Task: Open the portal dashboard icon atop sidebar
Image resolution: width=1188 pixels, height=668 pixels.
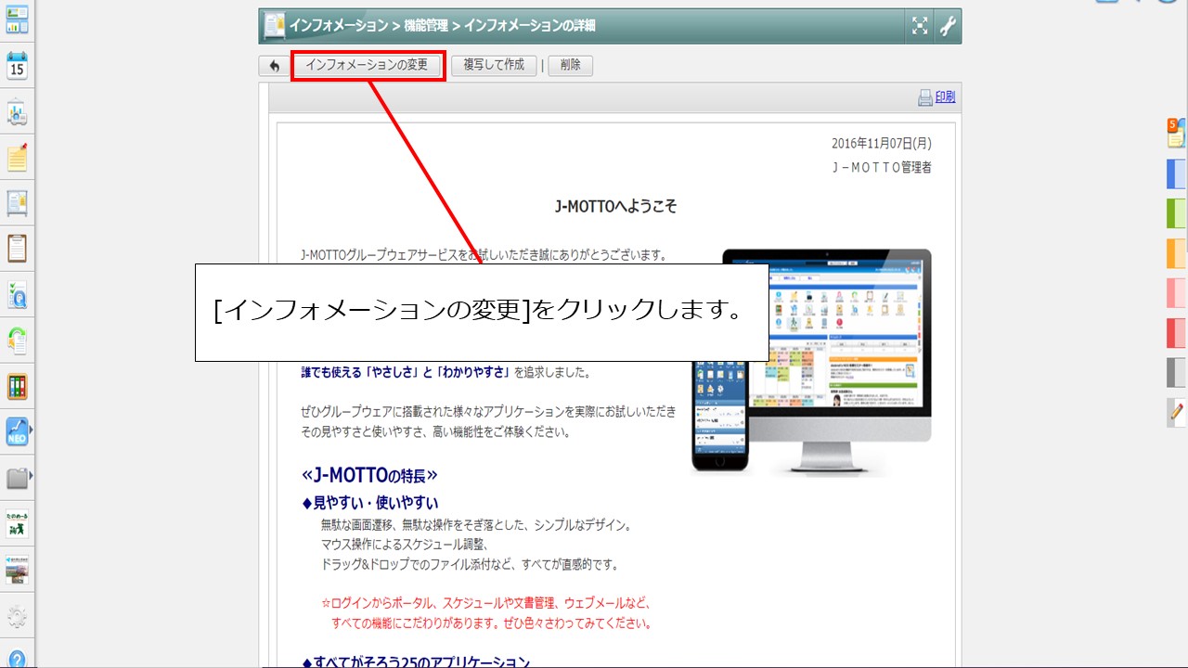Action: [17, 19]
